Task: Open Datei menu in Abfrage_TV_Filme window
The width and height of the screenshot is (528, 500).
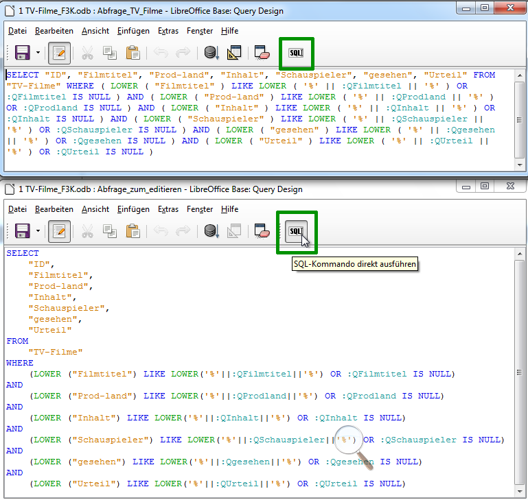Action: click(x=18, y=31)
